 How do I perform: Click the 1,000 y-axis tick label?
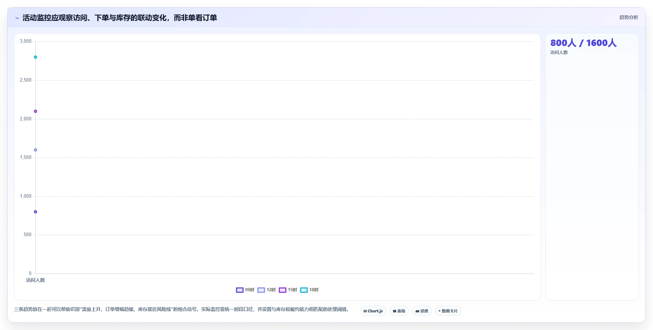click(26, 196)
